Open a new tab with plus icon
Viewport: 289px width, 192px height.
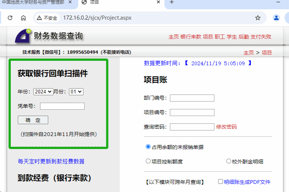(172, 2)
